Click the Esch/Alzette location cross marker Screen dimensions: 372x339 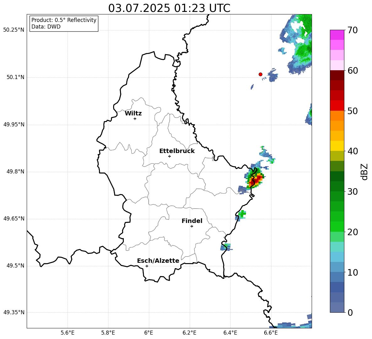pyautogui.click(x=147, y=266)
